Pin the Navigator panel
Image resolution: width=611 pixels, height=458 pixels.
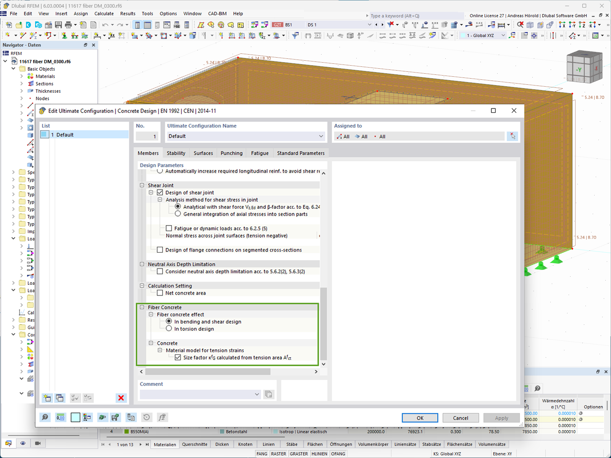(86, 45)
